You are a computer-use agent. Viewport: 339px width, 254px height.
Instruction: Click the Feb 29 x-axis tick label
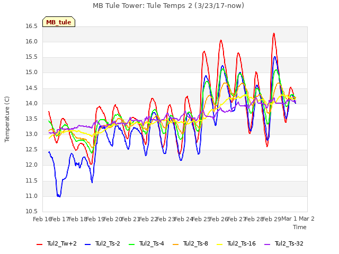(x=272, y=219)
